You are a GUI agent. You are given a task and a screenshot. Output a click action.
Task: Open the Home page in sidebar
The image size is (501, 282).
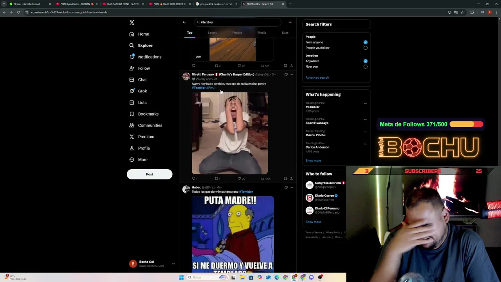click(139, 34)
